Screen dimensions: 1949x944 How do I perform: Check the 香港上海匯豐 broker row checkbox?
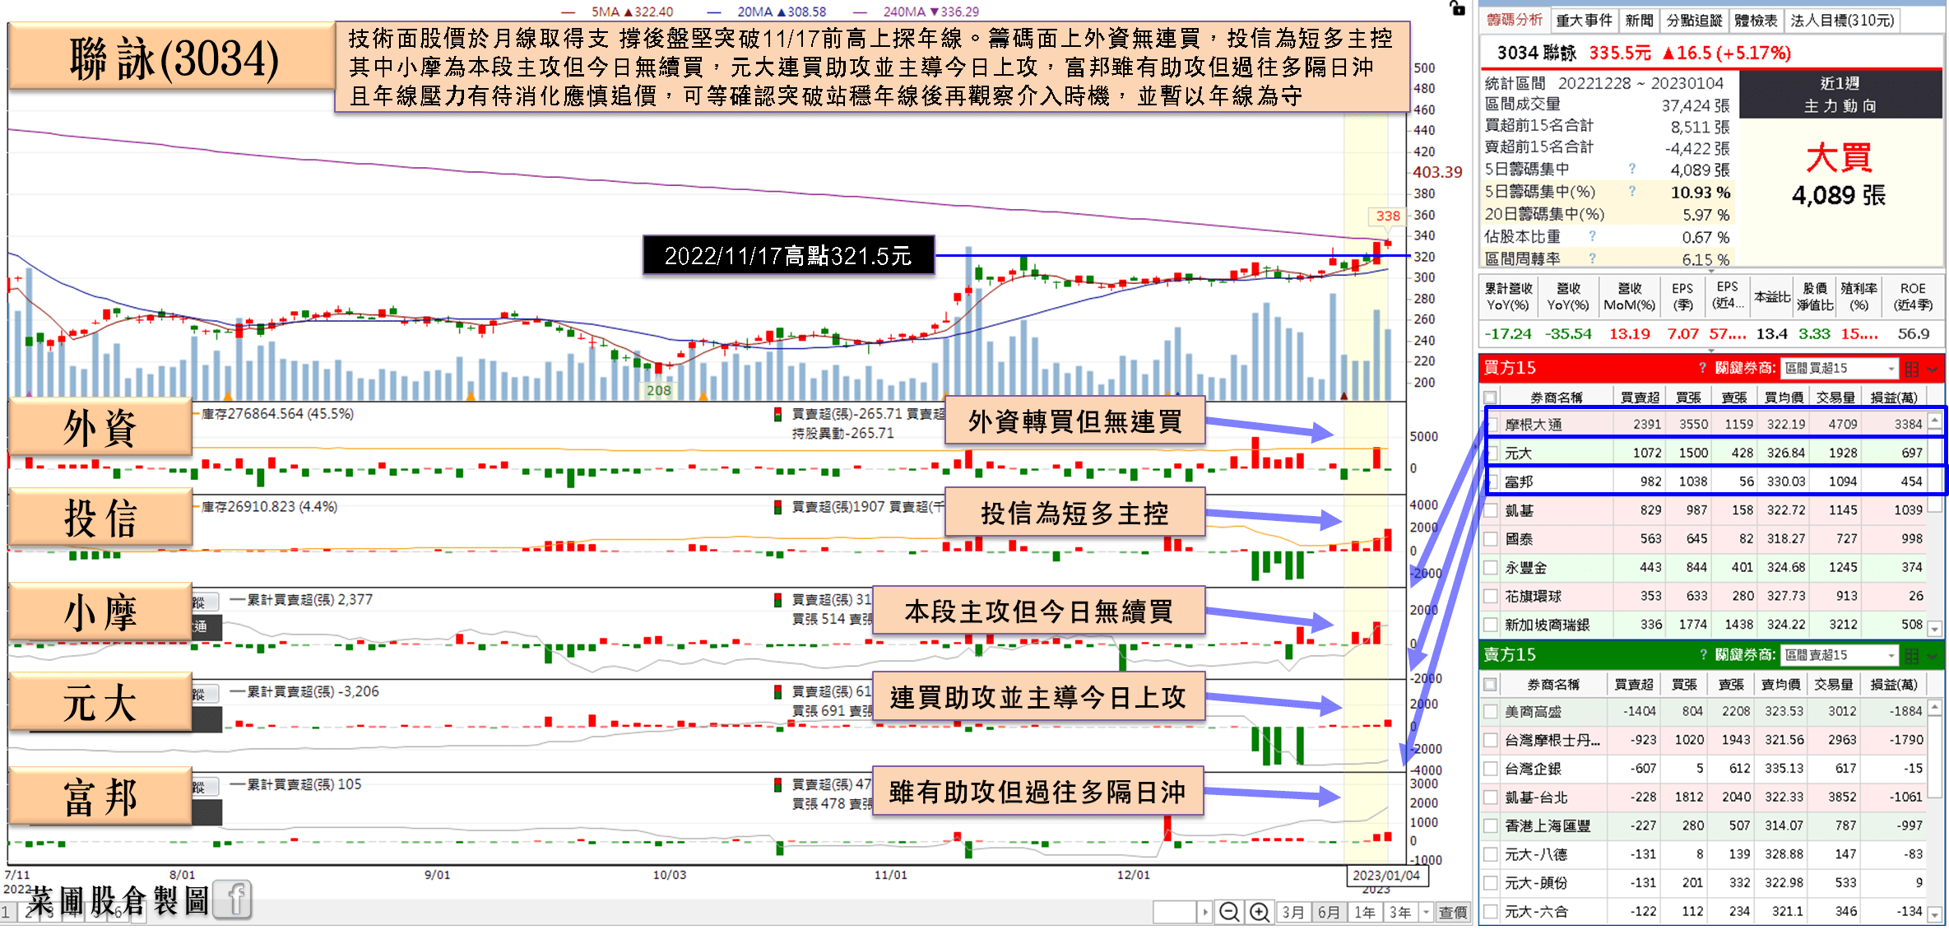(x=1490, y=825)
